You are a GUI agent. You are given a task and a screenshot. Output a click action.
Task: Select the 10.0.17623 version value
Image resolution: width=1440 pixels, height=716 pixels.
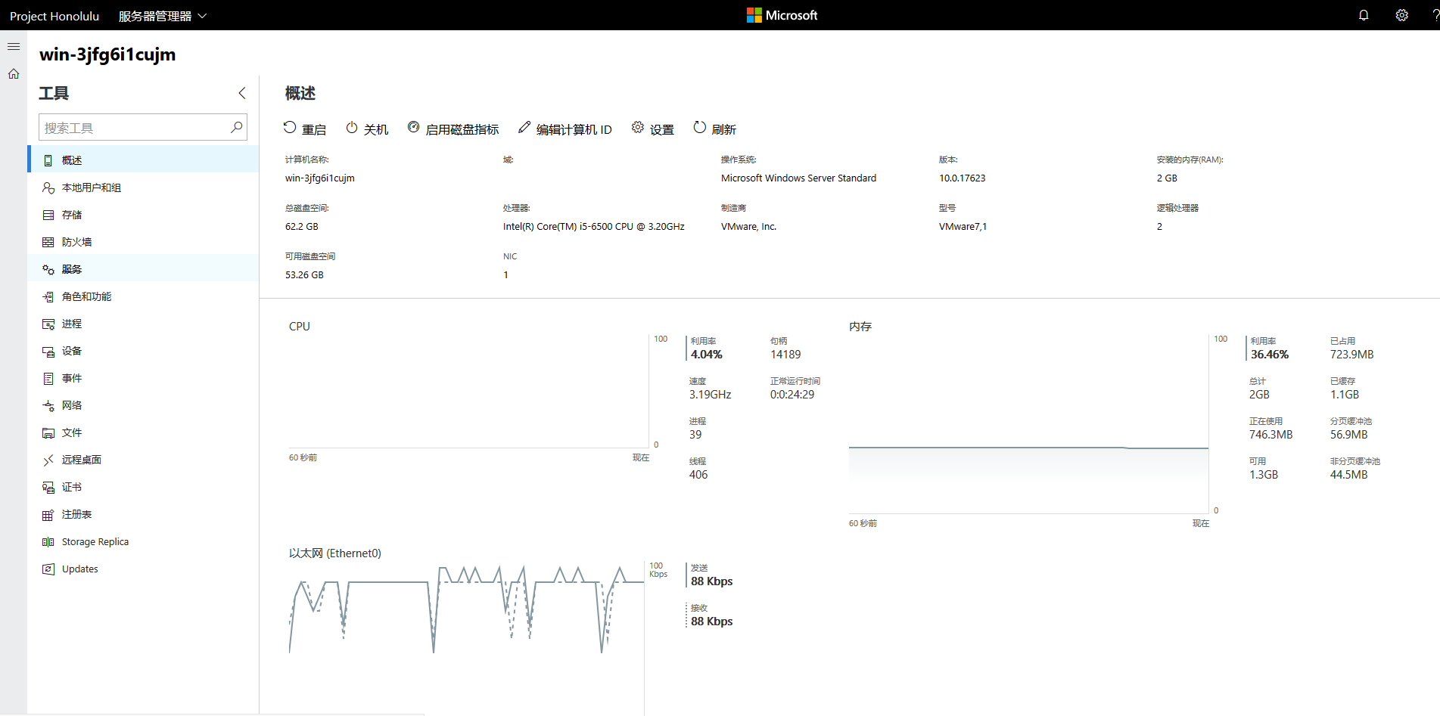click(x=962, y=178)
